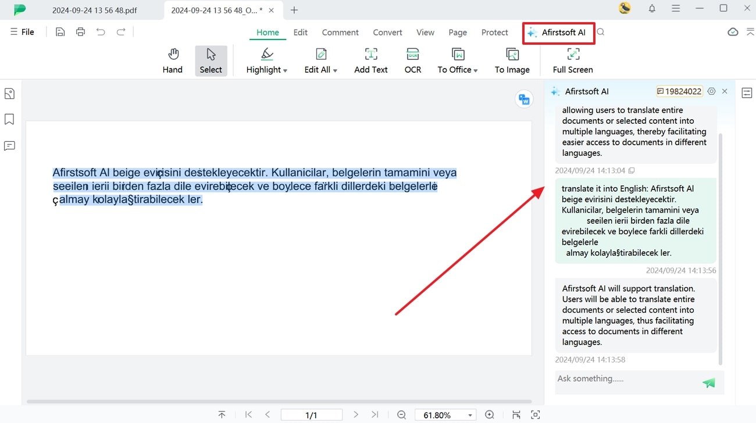The image size is (756, 423).
Task: Close the Afirstsoft AI panel
Action: pyautogui.click(x=725, y=91)
